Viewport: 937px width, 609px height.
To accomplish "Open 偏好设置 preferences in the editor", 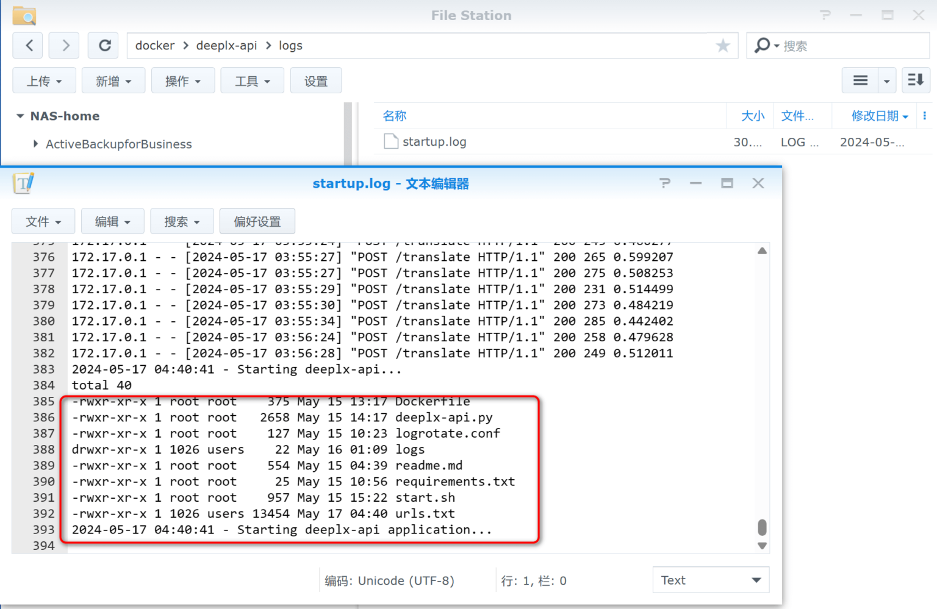I will 257,221.
